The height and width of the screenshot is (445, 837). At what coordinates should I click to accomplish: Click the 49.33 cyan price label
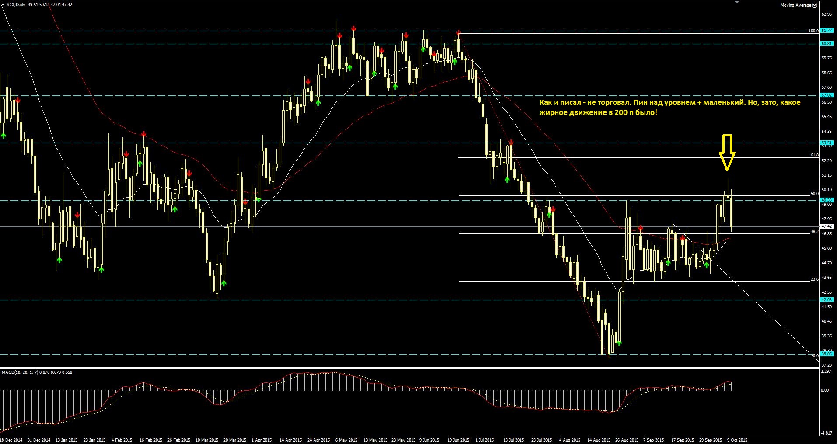pos(827,200)
